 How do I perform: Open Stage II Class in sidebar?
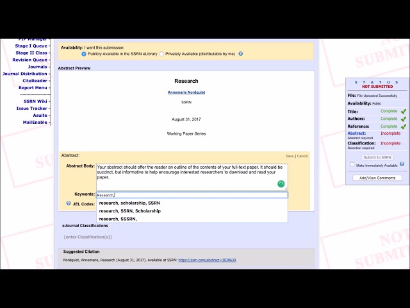tap(31, 53)
